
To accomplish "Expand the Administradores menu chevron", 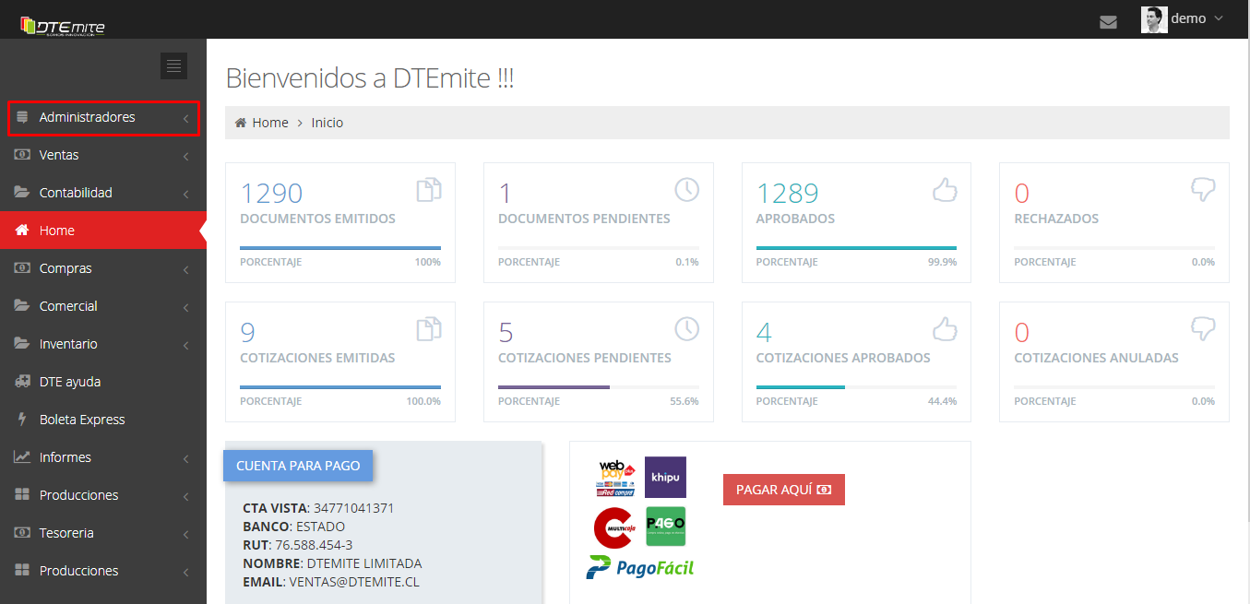I will click(185, 119).
